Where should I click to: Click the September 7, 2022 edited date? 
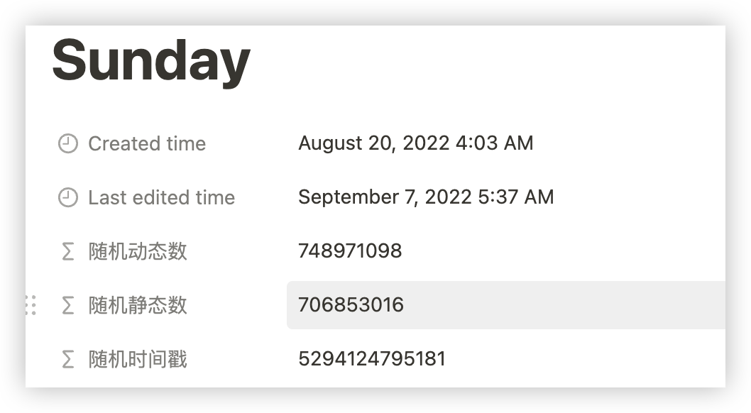pyautogui.click(x=385, y=197)
